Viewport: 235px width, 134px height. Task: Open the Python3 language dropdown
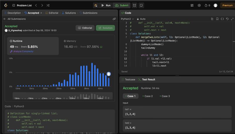pos(127,19)
